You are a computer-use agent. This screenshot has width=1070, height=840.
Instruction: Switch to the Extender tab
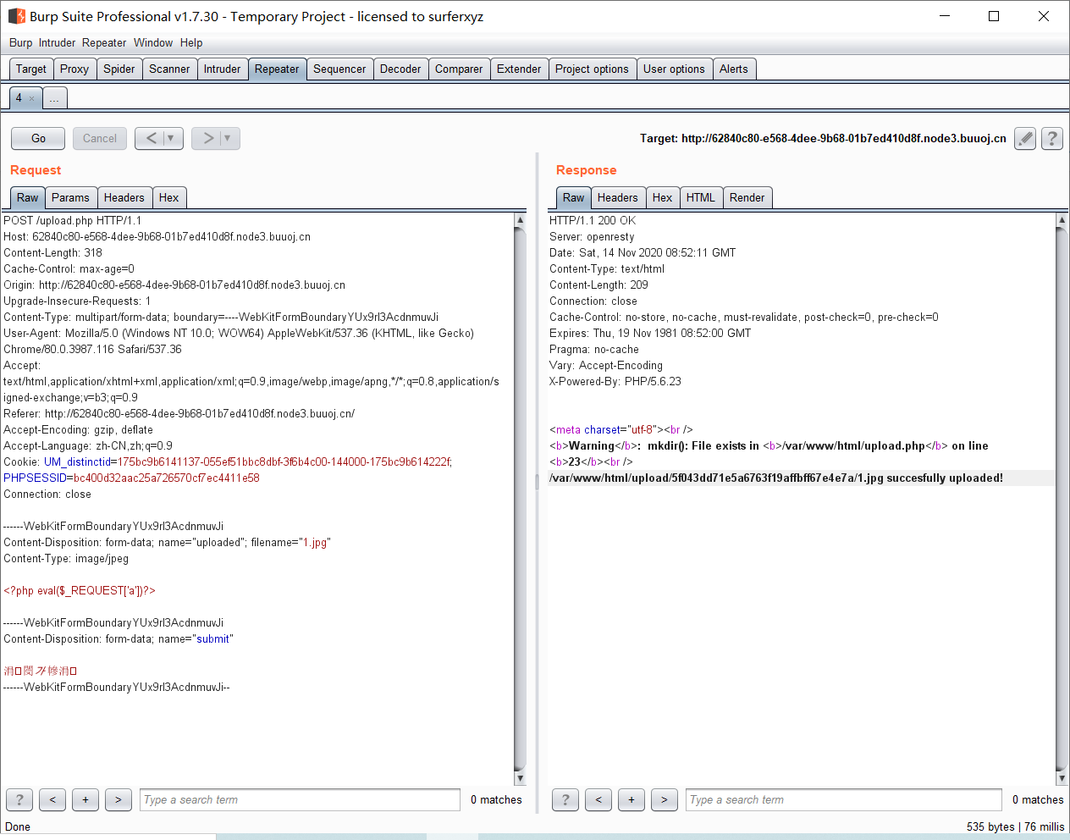519,69
